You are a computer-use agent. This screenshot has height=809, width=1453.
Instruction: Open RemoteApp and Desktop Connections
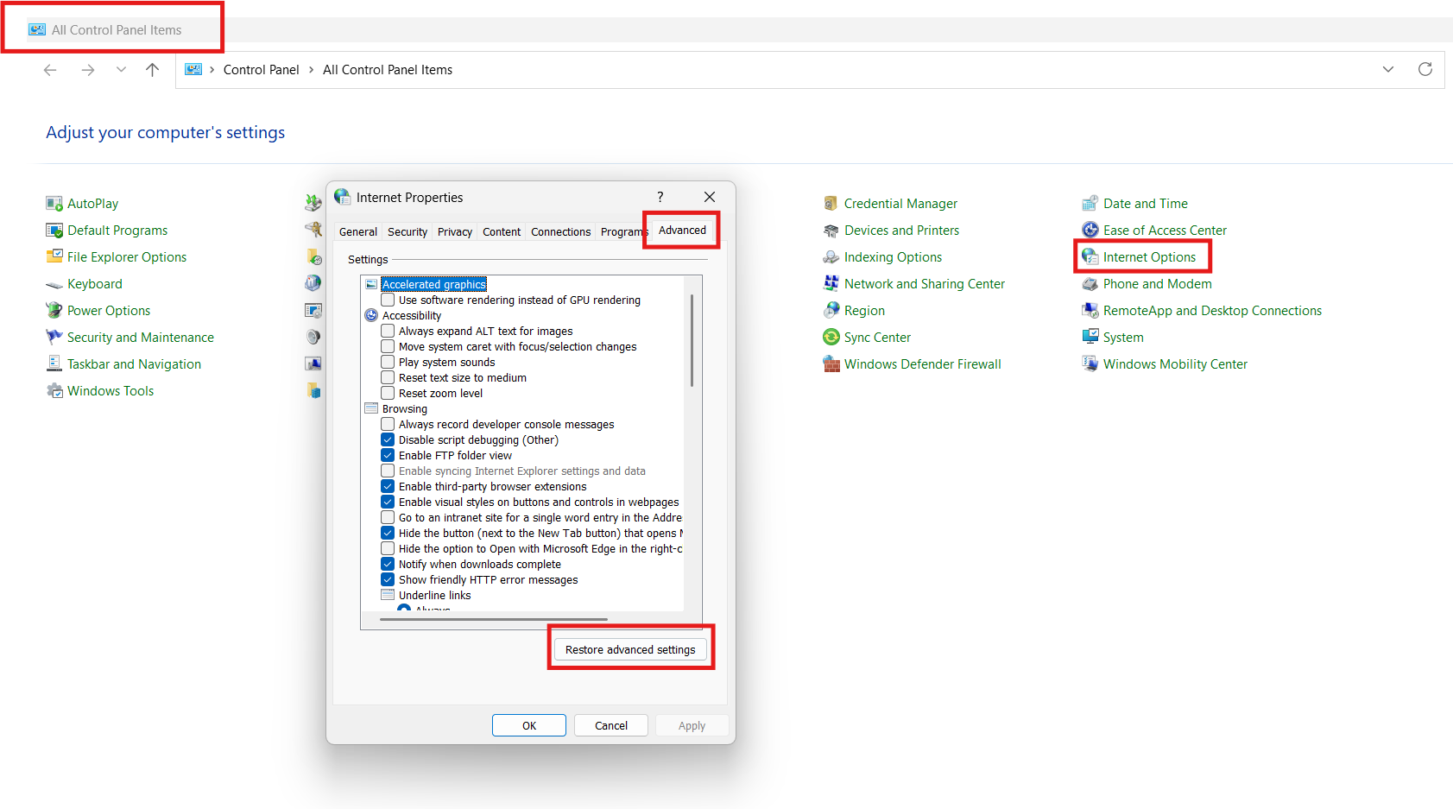[x=1212, y=310]
